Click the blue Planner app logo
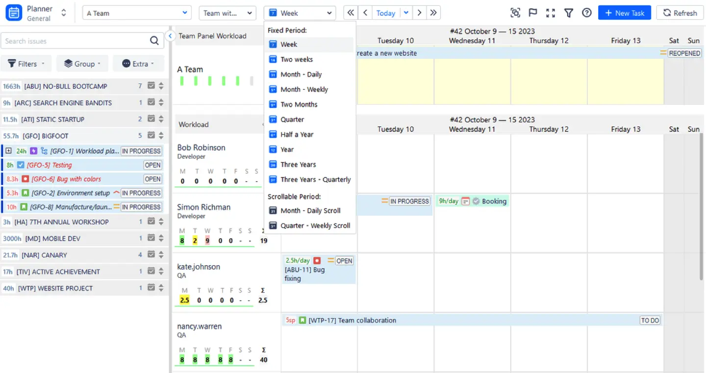 click(13, 12)
